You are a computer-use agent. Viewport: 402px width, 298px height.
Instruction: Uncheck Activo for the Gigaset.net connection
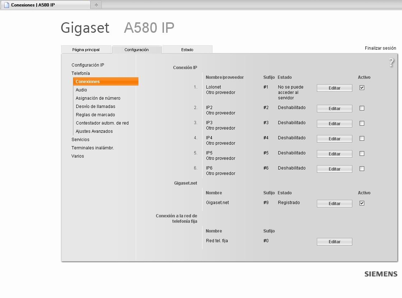(362, 203)
